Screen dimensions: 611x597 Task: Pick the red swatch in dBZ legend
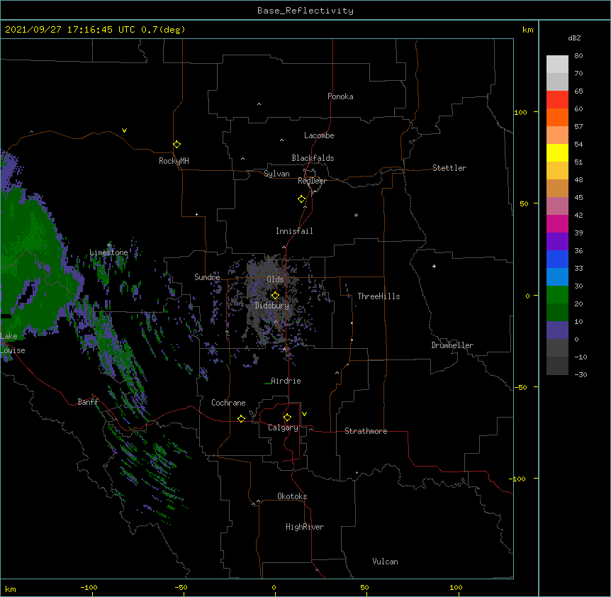click(x=557, y=99)
